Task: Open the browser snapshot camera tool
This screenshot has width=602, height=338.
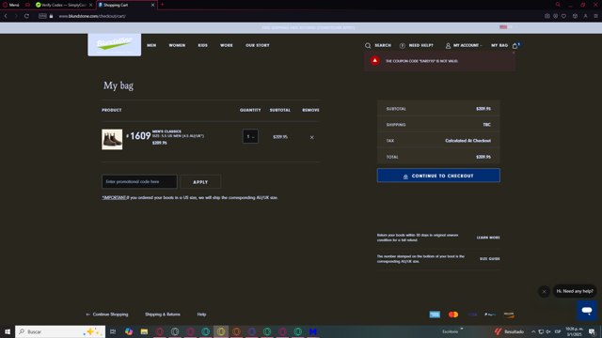Action: (x=547, y=16)
